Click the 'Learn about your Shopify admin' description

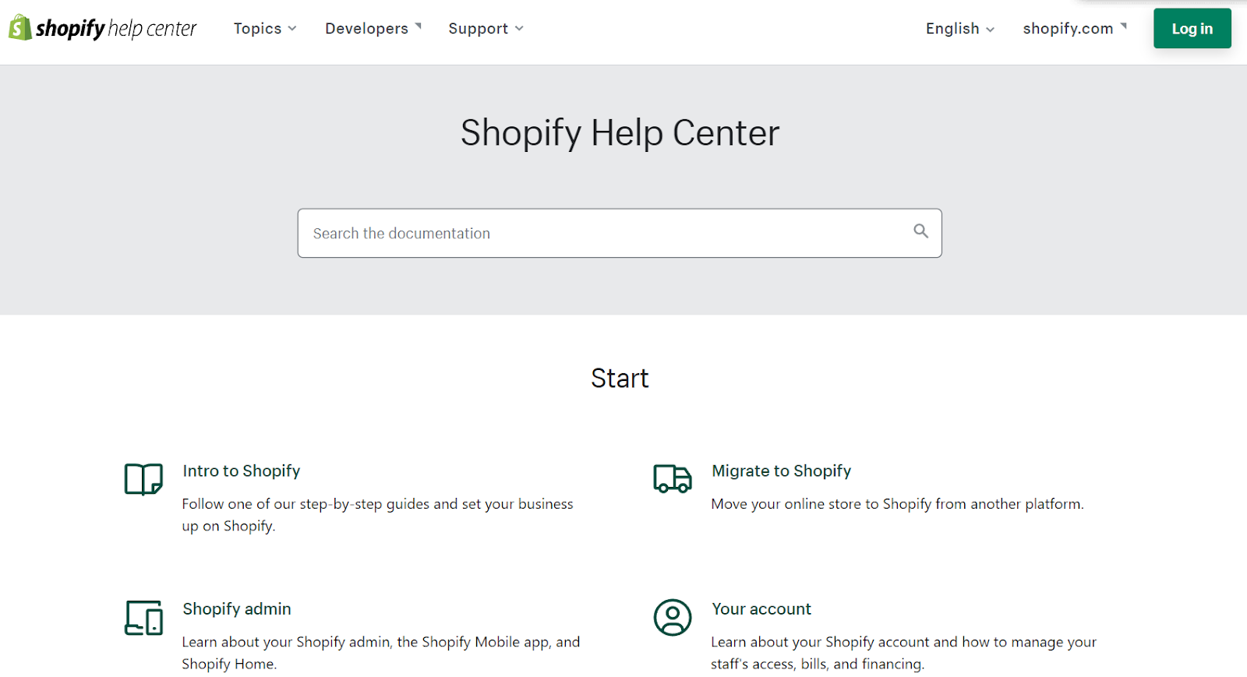point(381,653)
